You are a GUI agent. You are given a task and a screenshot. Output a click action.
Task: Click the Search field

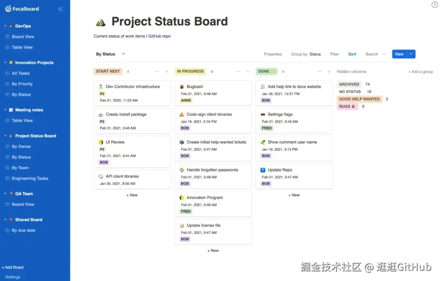pos(372,54)
